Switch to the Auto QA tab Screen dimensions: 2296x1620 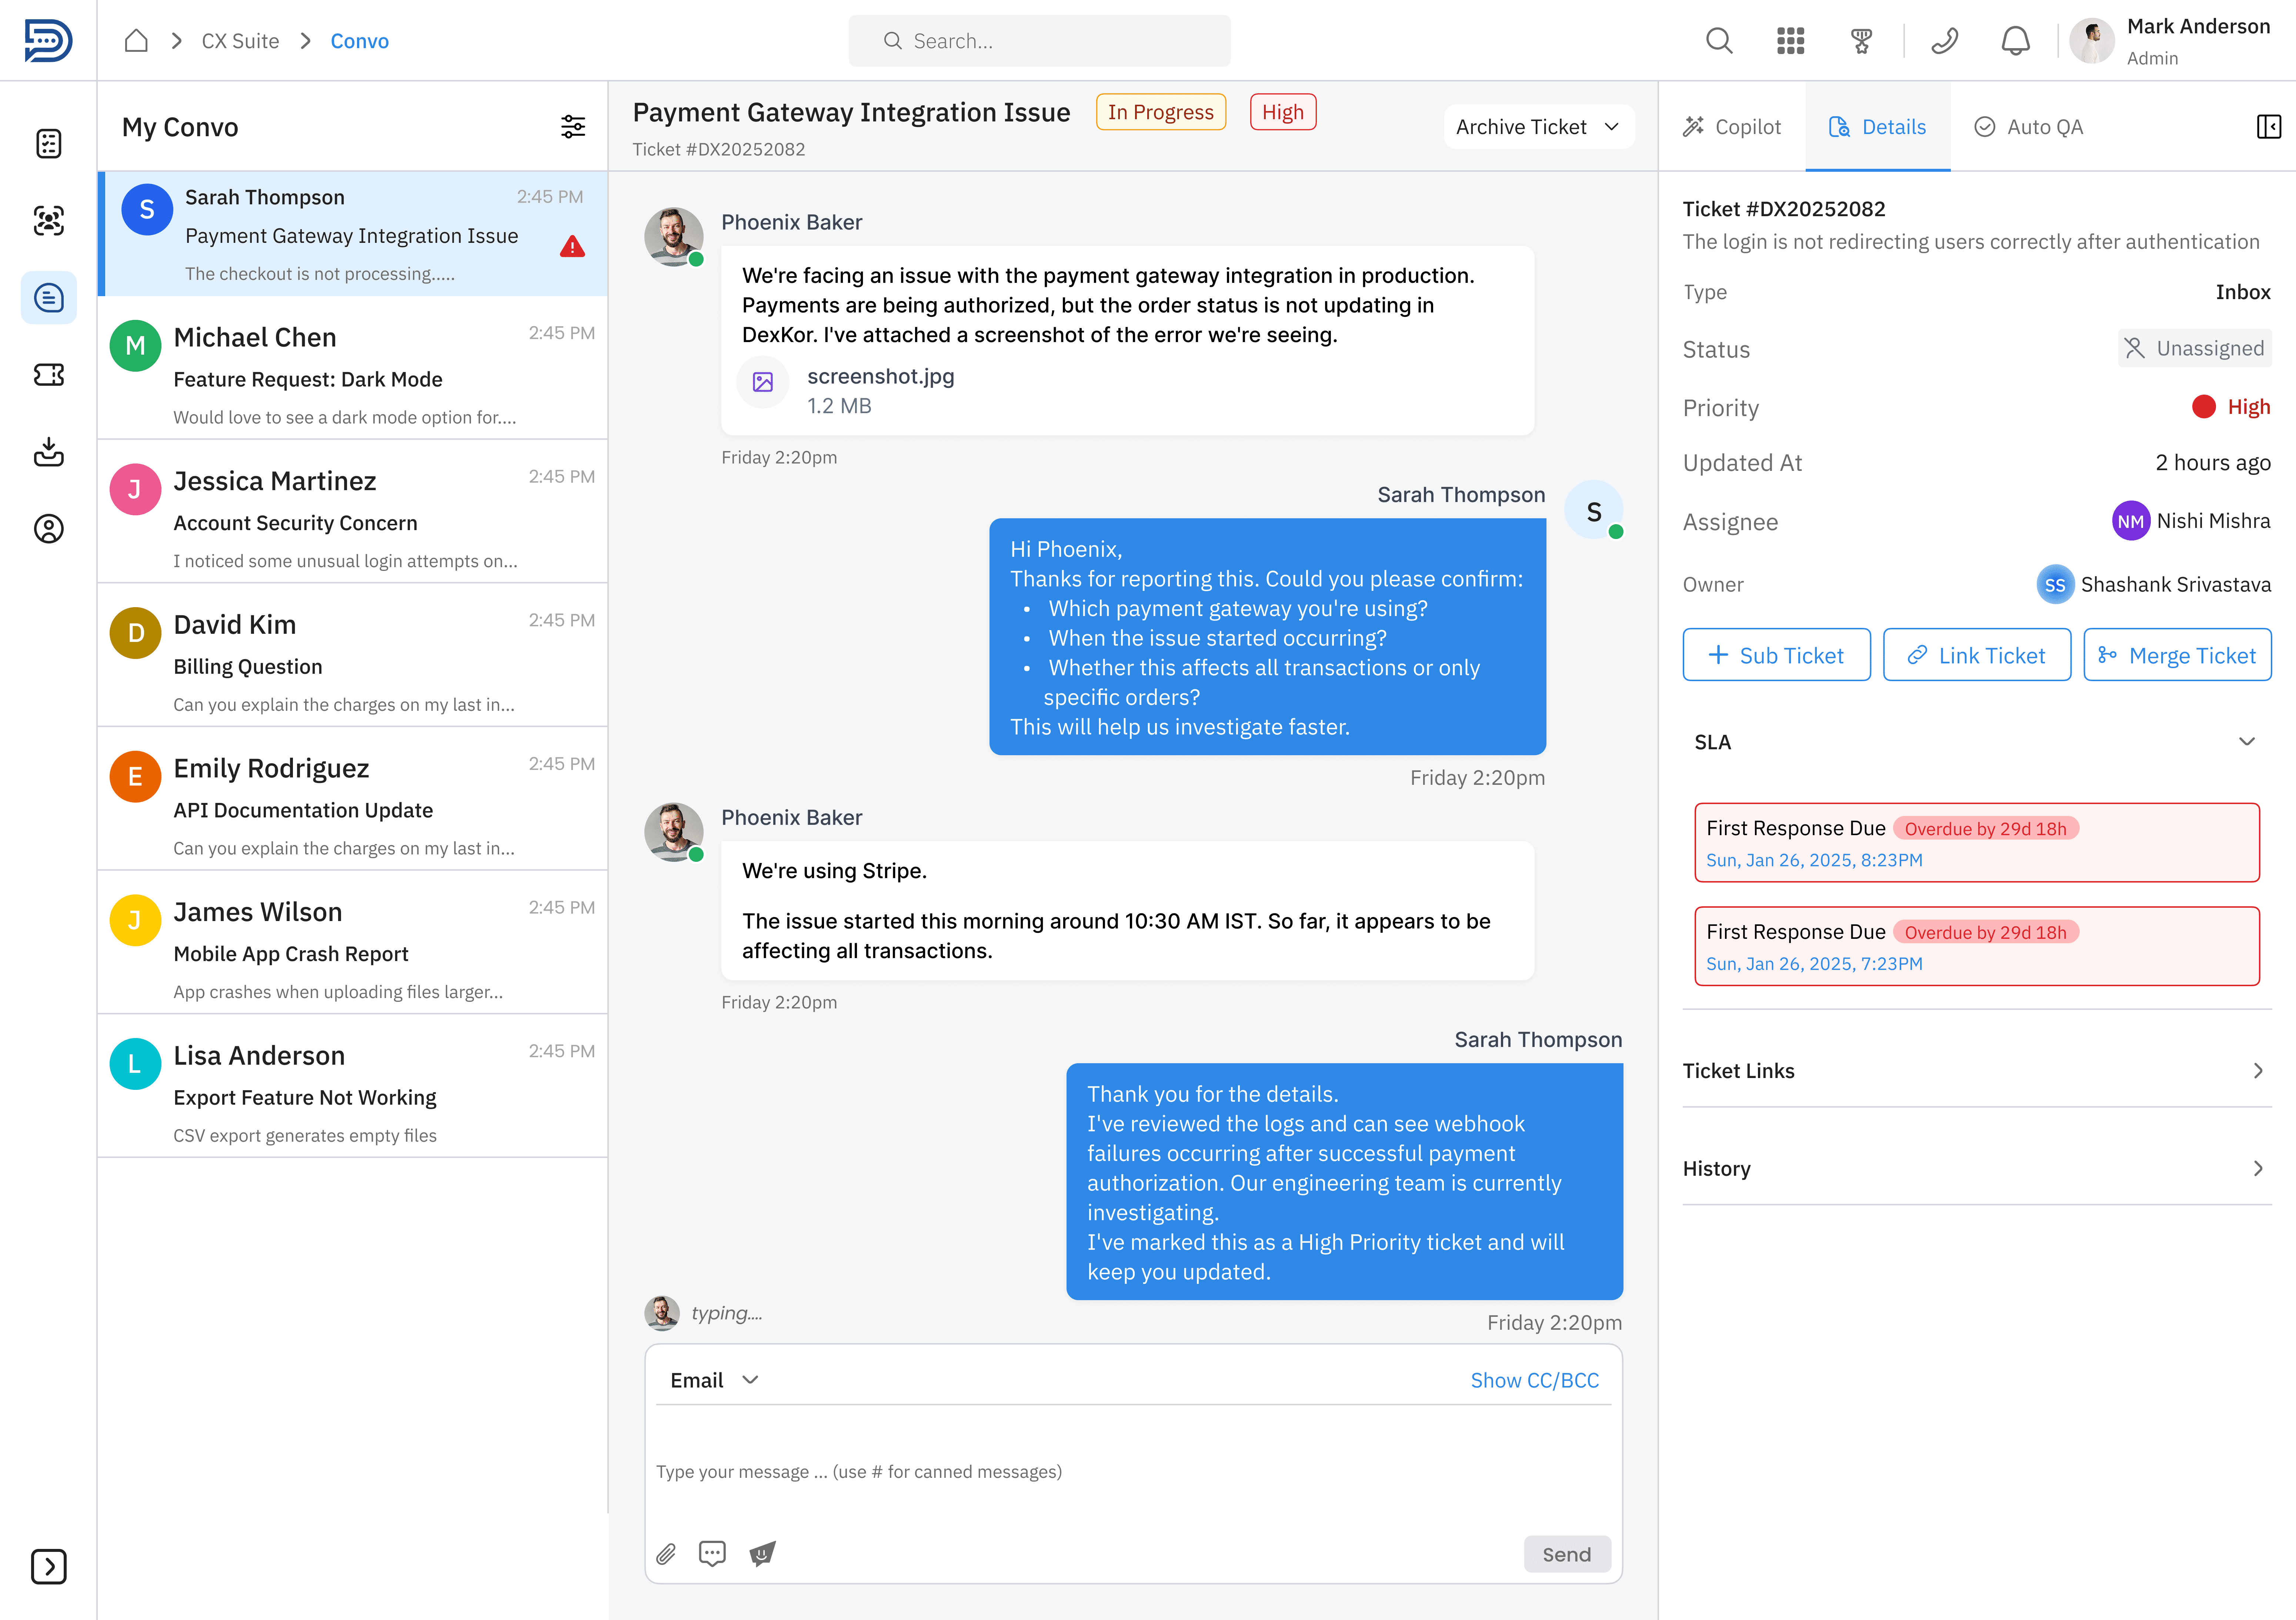2029,127
